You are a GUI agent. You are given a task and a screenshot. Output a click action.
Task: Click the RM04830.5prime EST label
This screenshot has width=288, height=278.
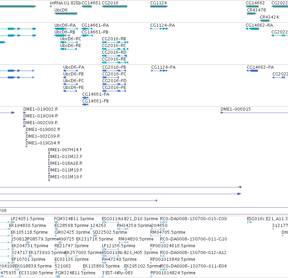tap(136, 239)
